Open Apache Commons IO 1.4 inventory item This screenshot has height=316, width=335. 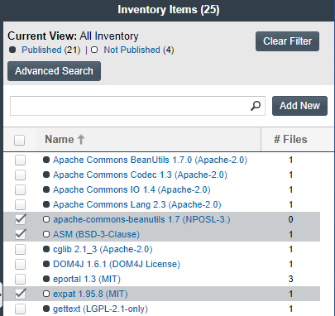(x=132, y=189)
